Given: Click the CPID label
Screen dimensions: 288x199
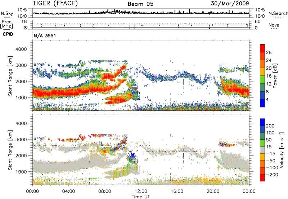Looking at the screenshot, I should pos(8,34).
